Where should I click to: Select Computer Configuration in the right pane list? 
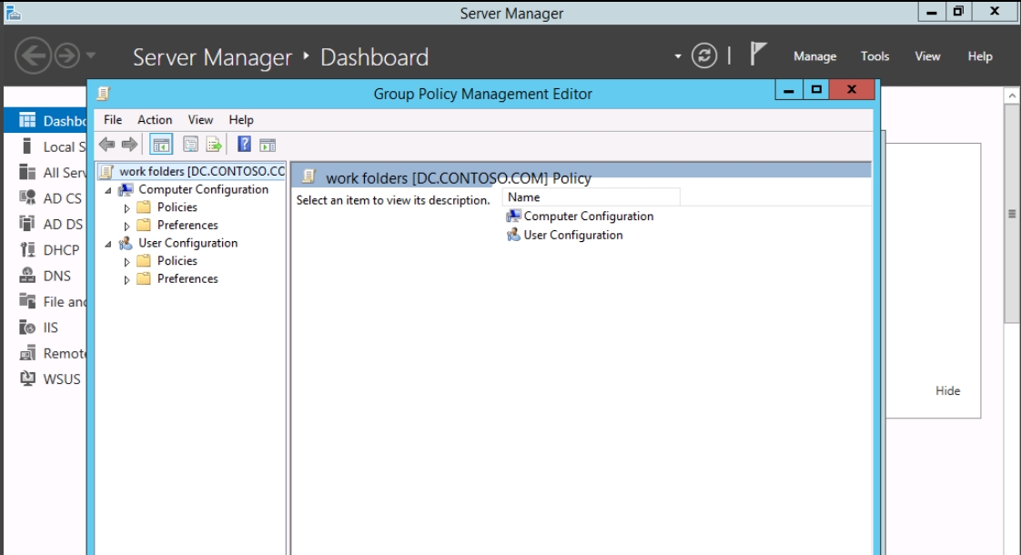tap(589, 217)
